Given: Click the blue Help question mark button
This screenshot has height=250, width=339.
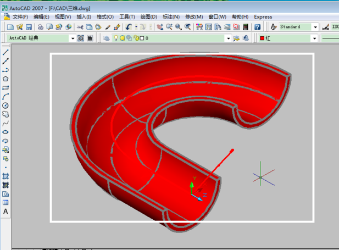Looking at the screenshot, I should [257, 27].
